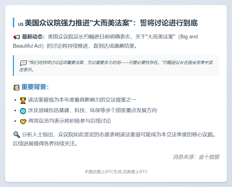Click the magnifying glass icon before 分析人士指出
This screenshot has height=187, width=232.
tap(16, 134)
